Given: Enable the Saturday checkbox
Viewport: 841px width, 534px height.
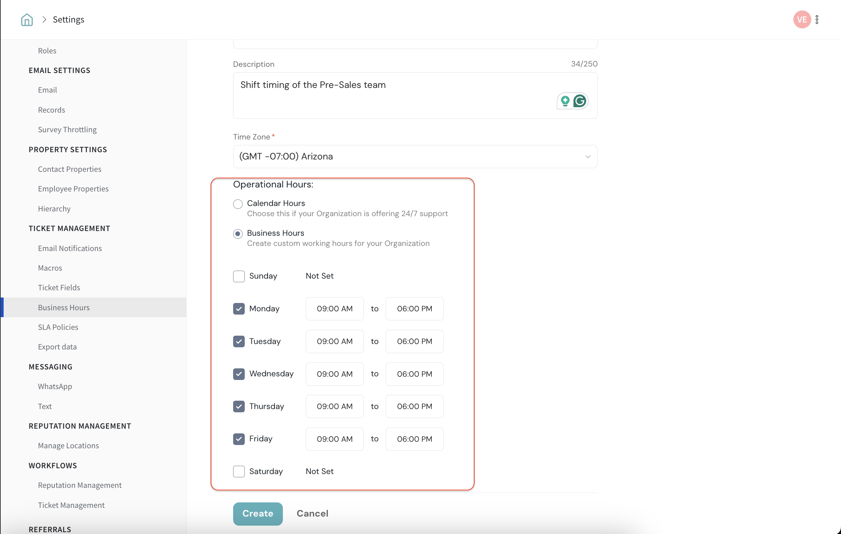Looking at the screenshot, I should tap(239, 472).
